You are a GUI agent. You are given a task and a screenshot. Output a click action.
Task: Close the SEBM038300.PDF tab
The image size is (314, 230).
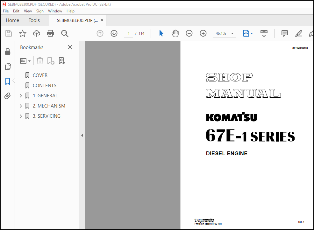click(x=102, y=20)
